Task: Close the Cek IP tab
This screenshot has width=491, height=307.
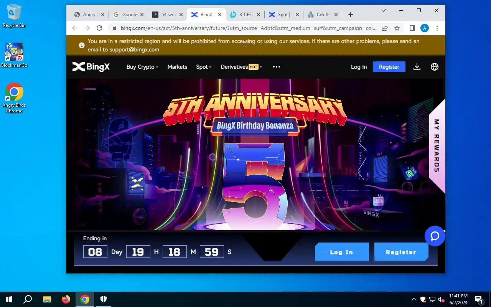Action: 336,15
